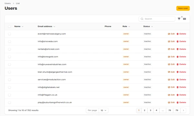
Task: Go to page 1
Action: [139, 110]
